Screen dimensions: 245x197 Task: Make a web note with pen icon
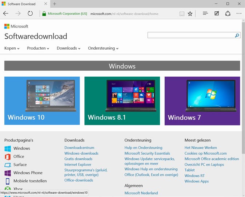point(217,13)
